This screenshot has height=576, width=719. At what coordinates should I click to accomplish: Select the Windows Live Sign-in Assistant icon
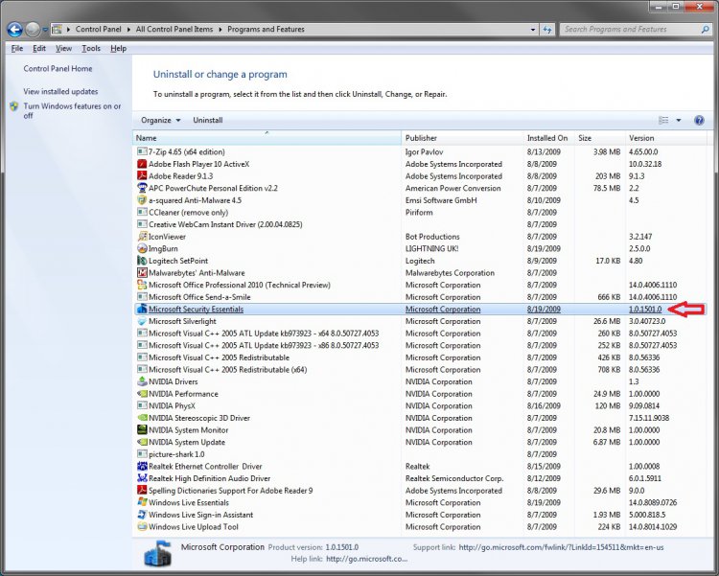click(142, 515)
